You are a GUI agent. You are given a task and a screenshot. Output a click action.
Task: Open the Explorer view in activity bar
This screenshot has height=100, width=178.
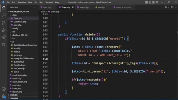click(x=4, y=8)
